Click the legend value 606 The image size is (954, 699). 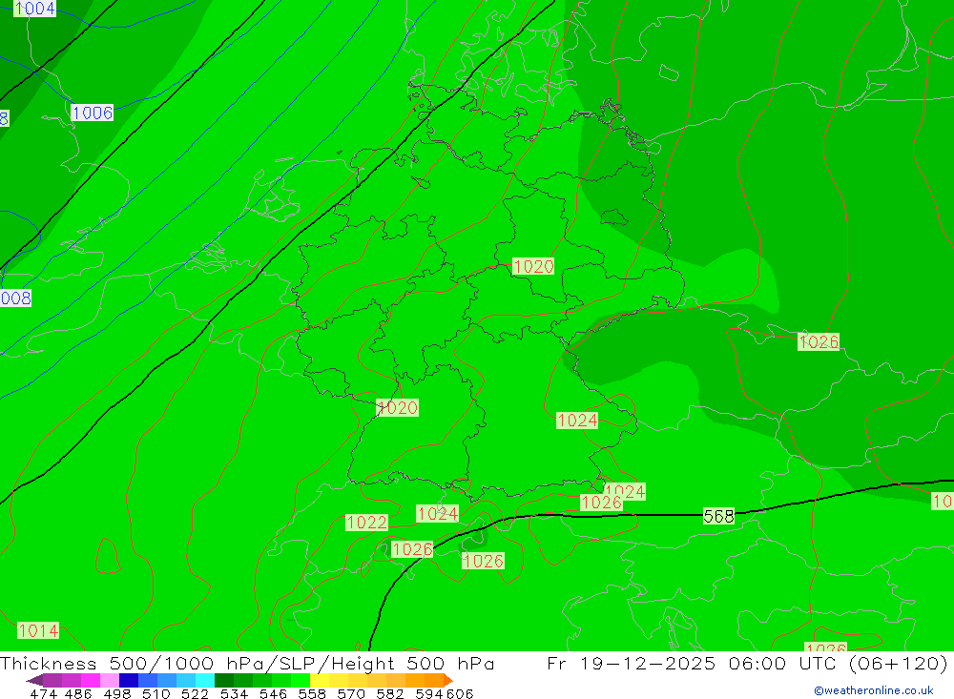tap(460, 693)
